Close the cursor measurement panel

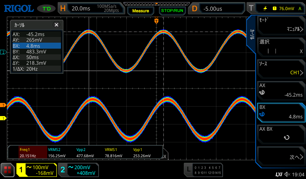tap(56, 25)
